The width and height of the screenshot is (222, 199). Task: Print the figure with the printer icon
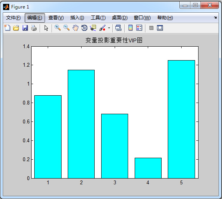34,28
